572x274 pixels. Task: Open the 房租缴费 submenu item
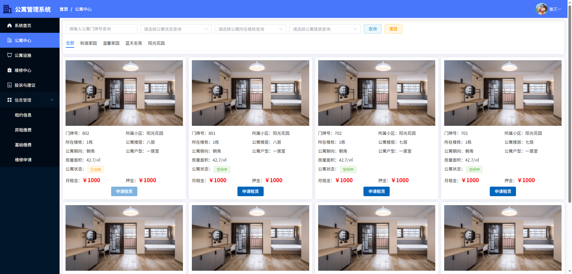(30, 130)
